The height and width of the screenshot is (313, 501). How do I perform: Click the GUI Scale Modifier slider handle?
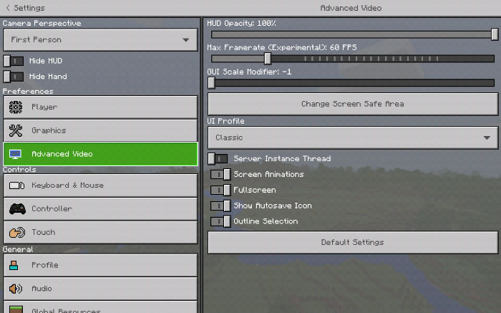211,83
